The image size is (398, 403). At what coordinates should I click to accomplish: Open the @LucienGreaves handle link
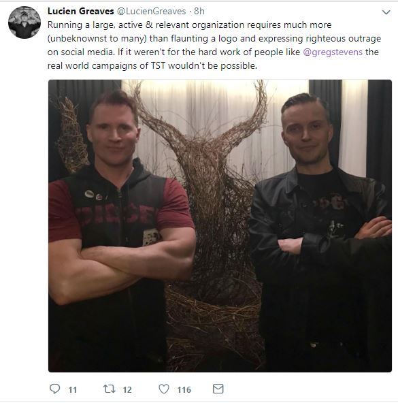click(152, 11)
